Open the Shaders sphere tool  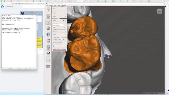coord(48,53)
